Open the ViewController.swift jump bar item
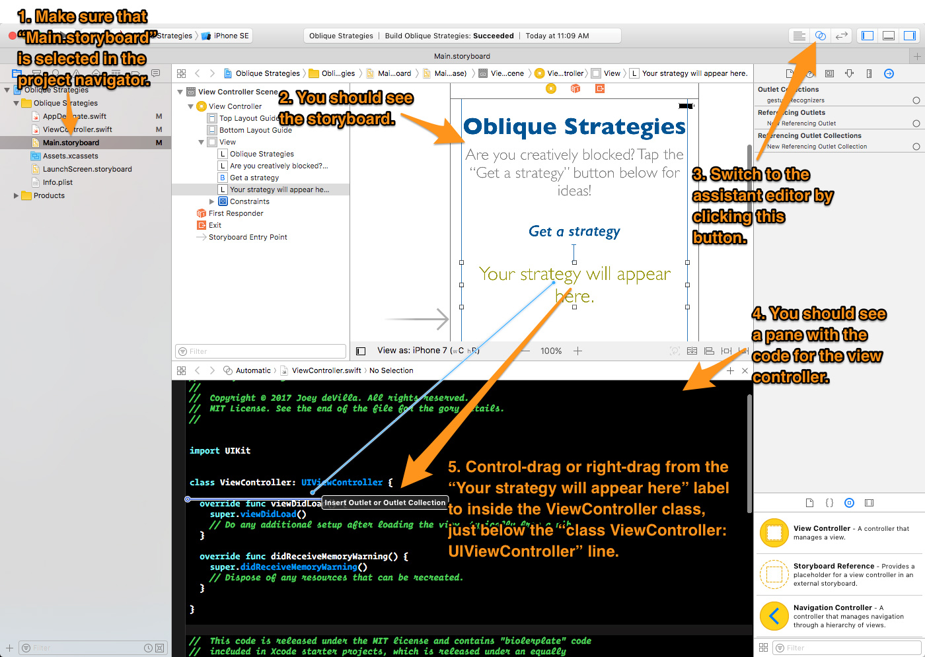Screen dimensions: 925x657 pyautogui.click(x=320, y=370)
